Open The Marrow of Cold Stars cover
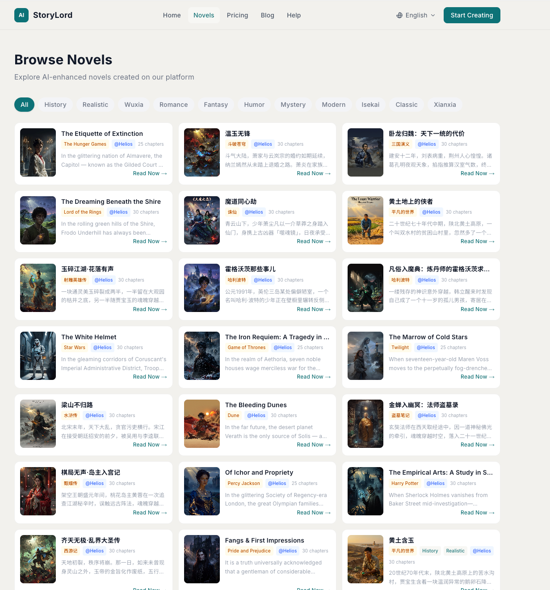Image resolution: width=550 pixels, height=590 pixels. (365, 356)
